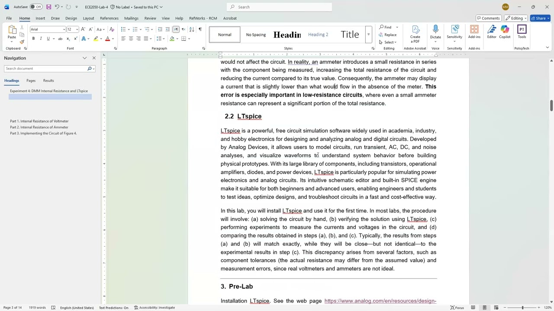This screenshot has height=311, width=554.
Task: Apply the No Spacing style
Action: click(256, 35)
